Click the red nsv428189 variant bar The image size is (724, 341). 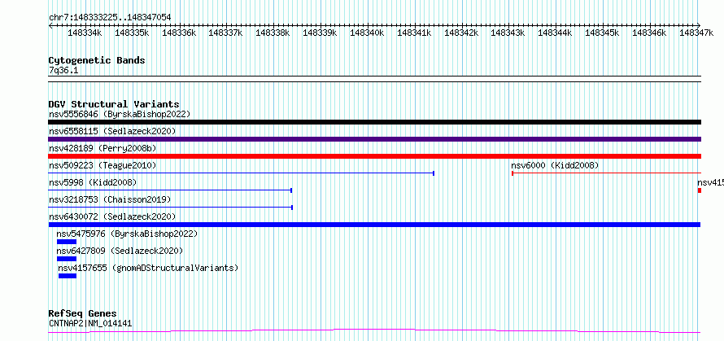click(374, 156)
